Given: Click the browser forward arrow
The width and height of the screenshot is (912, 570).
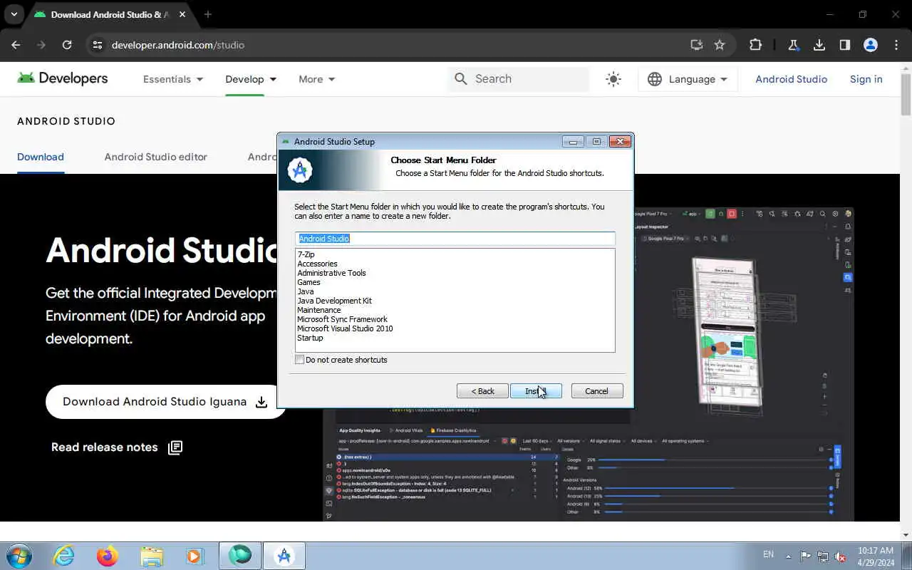Looking at the screenshot, I should coord(41,45).
